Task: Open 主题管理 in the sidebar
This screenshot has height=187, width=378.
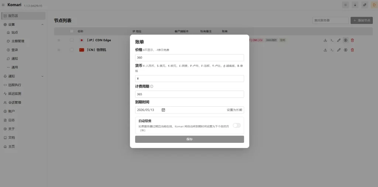Action: coord(17,41)
